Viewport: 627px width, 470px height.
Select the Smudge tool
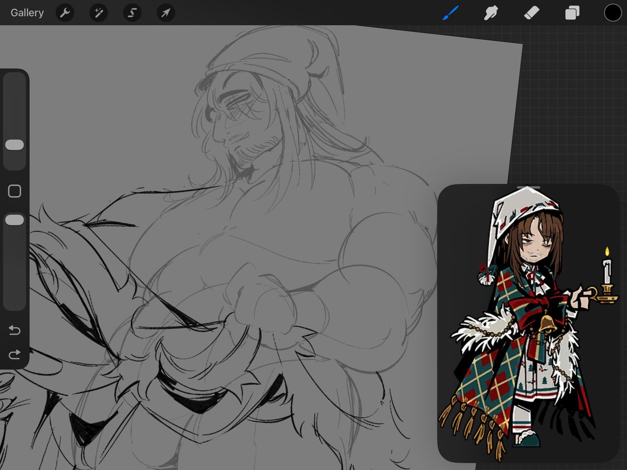click(491, 13)
